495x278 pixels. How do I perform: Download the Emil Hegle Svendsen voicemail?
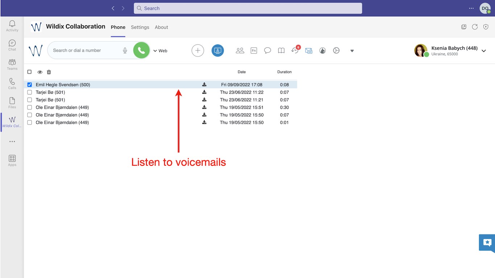point(204,84)
